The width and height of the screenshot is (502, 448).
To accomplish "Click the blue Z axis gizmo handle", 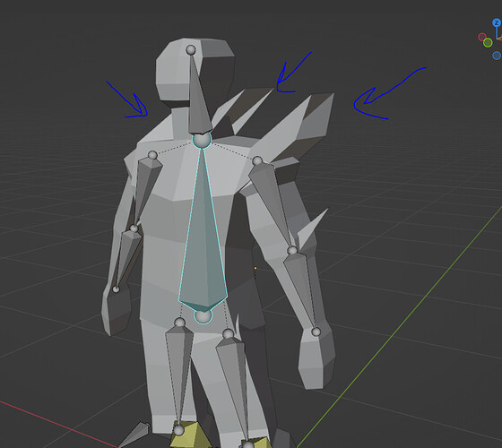I will 497,22.
